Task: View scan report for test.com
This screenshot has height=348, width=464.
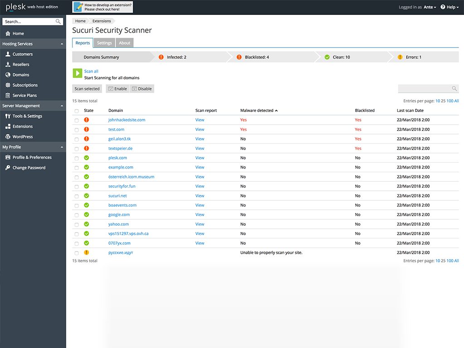Action: click(199, 130)
